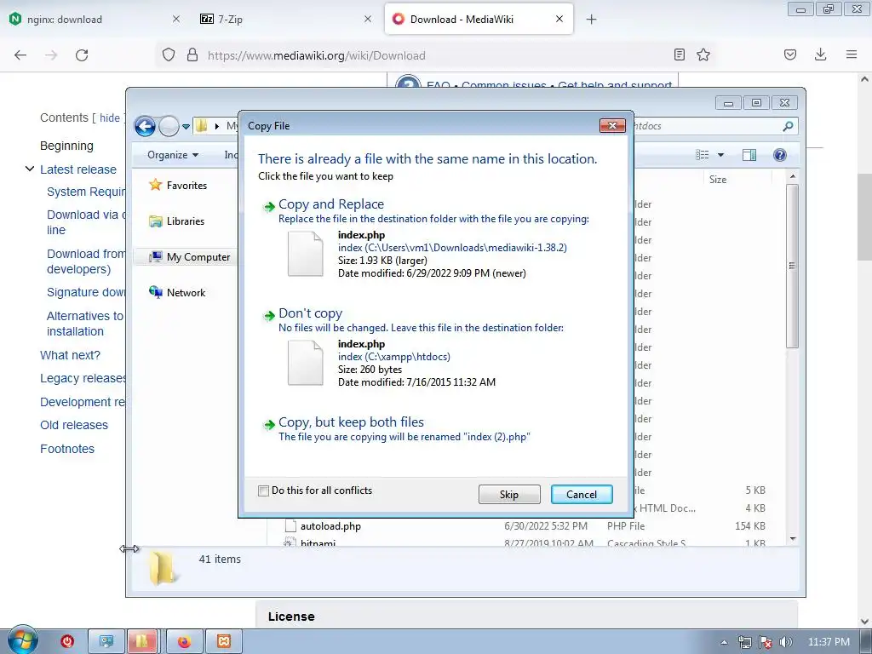Viewport: 872px width, 654px height.
Task: Open Old releases contents link
Action: point(74,425)
